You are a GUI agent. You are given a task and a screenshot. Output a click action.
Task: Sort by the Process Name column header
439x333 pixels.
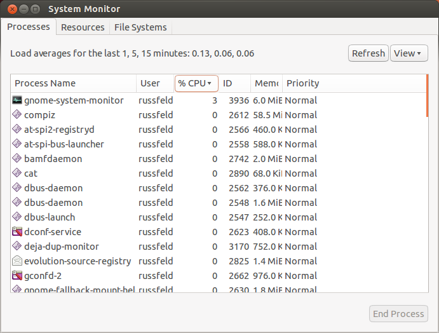(x=73, y=83)
